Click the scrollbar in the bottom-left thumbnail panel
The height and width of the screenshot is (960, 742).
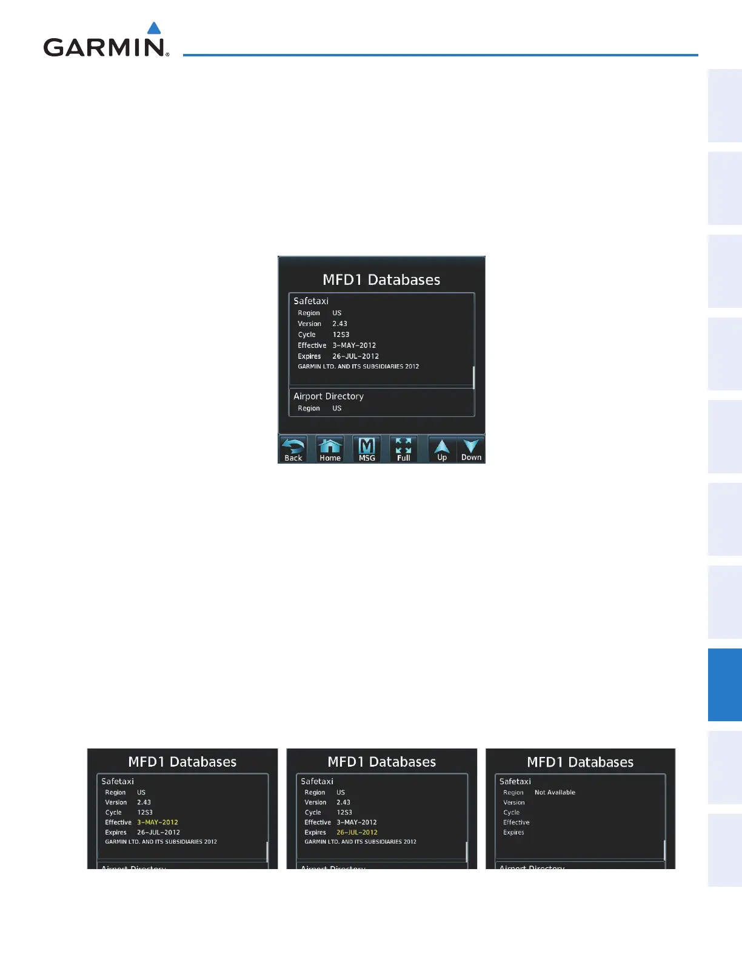coord(267,851)
